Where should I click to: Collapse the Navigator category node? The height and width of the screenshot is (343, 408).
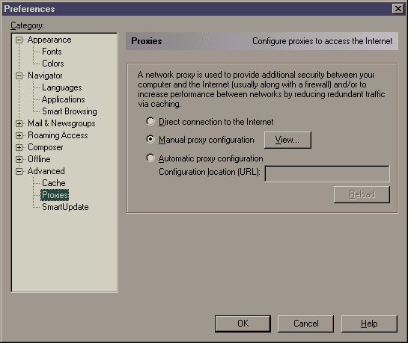click(x=19, y=75)
